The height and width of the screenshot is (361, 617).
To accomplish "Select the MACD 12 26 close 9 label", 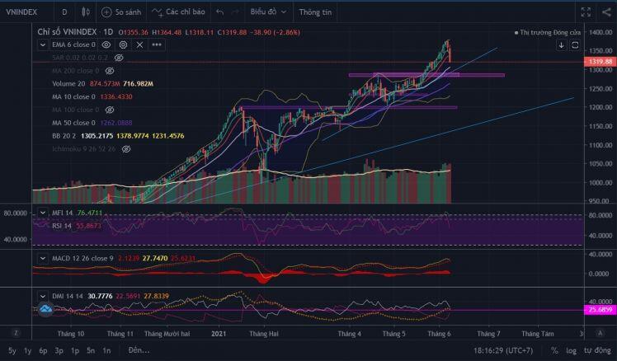I will (x=82, y=258).
